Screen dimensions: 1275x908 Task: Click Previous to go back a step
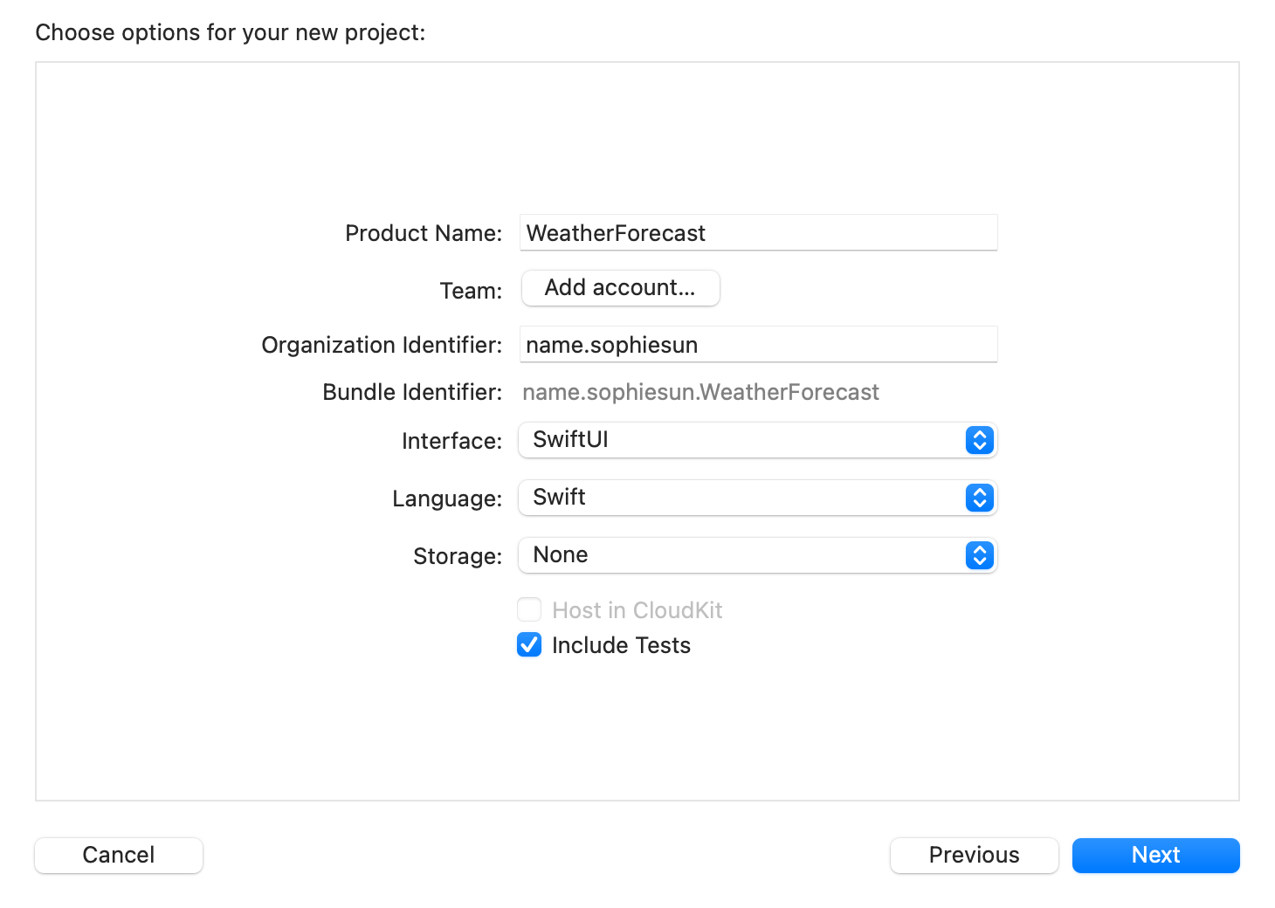pos(974,855)
